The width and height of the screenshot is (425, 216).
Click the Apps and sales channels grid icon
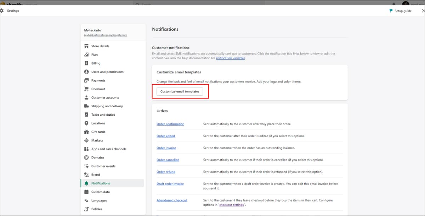pyautogui.click(x=86, y=149)
